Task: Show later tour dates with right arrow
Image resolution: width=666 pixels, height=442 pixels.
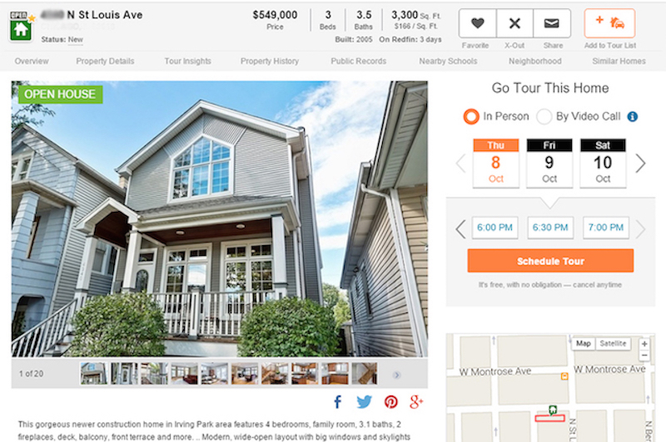Action: [640, 163]
